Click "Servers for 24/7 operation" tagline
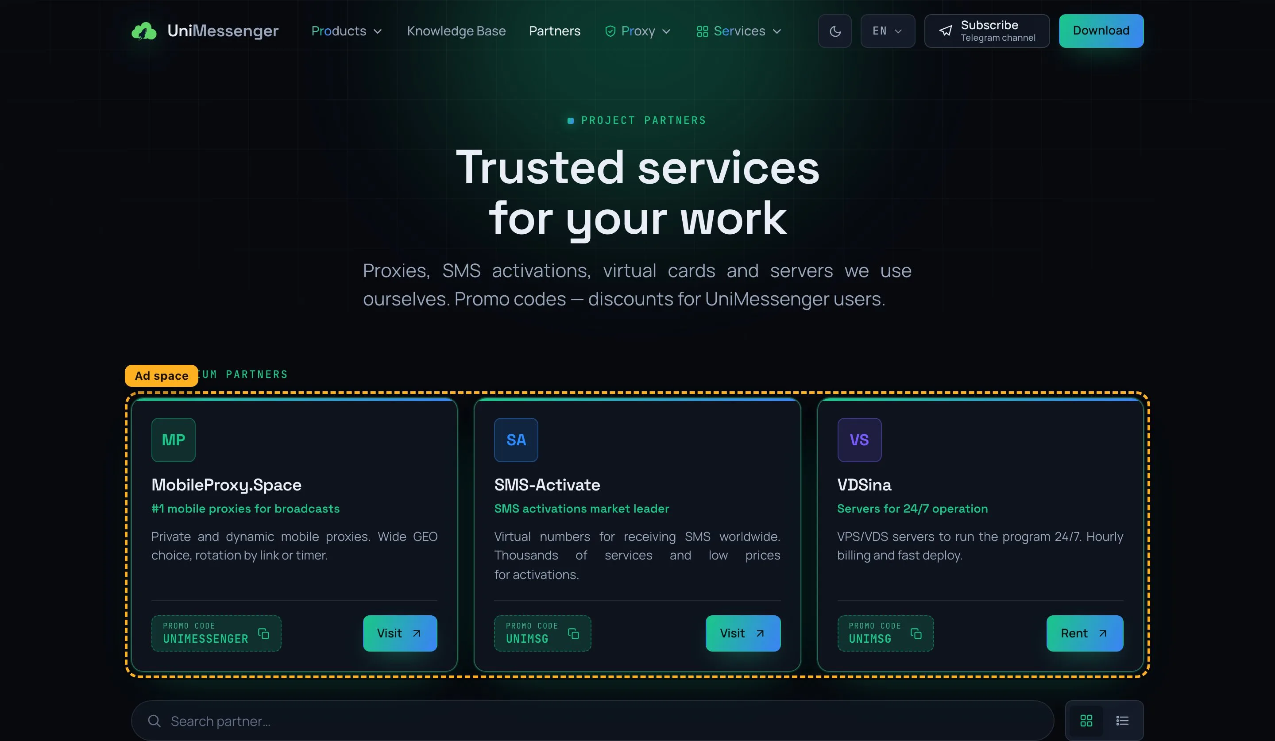 coord(912,508)
